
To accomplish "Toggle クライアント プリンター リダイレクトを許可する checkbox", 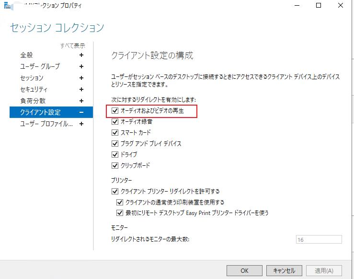I will coord(115,192).
